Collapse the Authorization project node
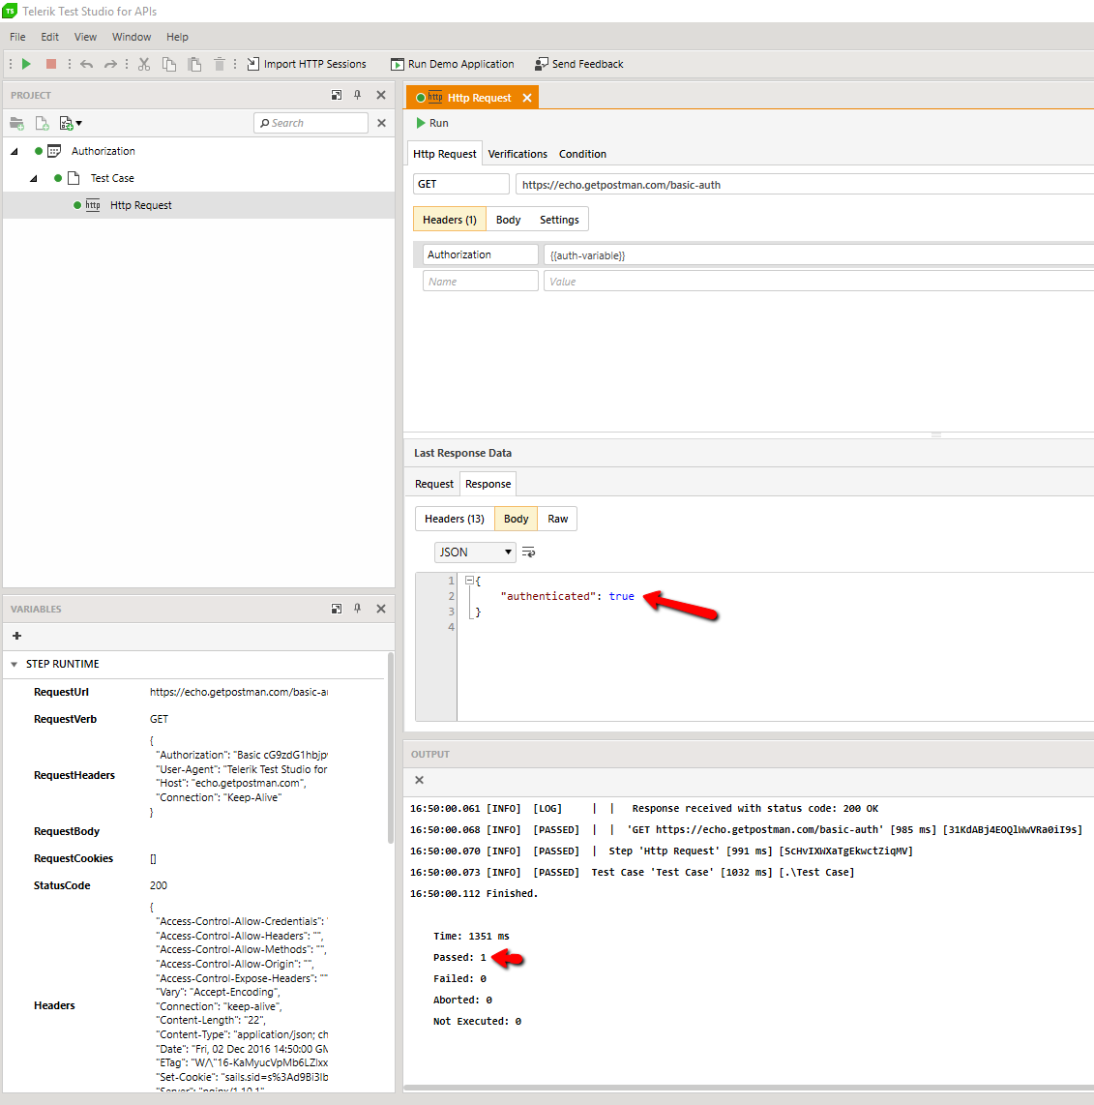The height and width of the screenshot is (1105, 1094). (15, 151)
